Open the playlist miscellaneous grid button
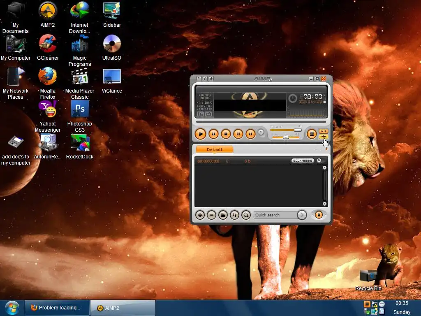Viewport: 421px width, 316px height. [x=223, y=215]
